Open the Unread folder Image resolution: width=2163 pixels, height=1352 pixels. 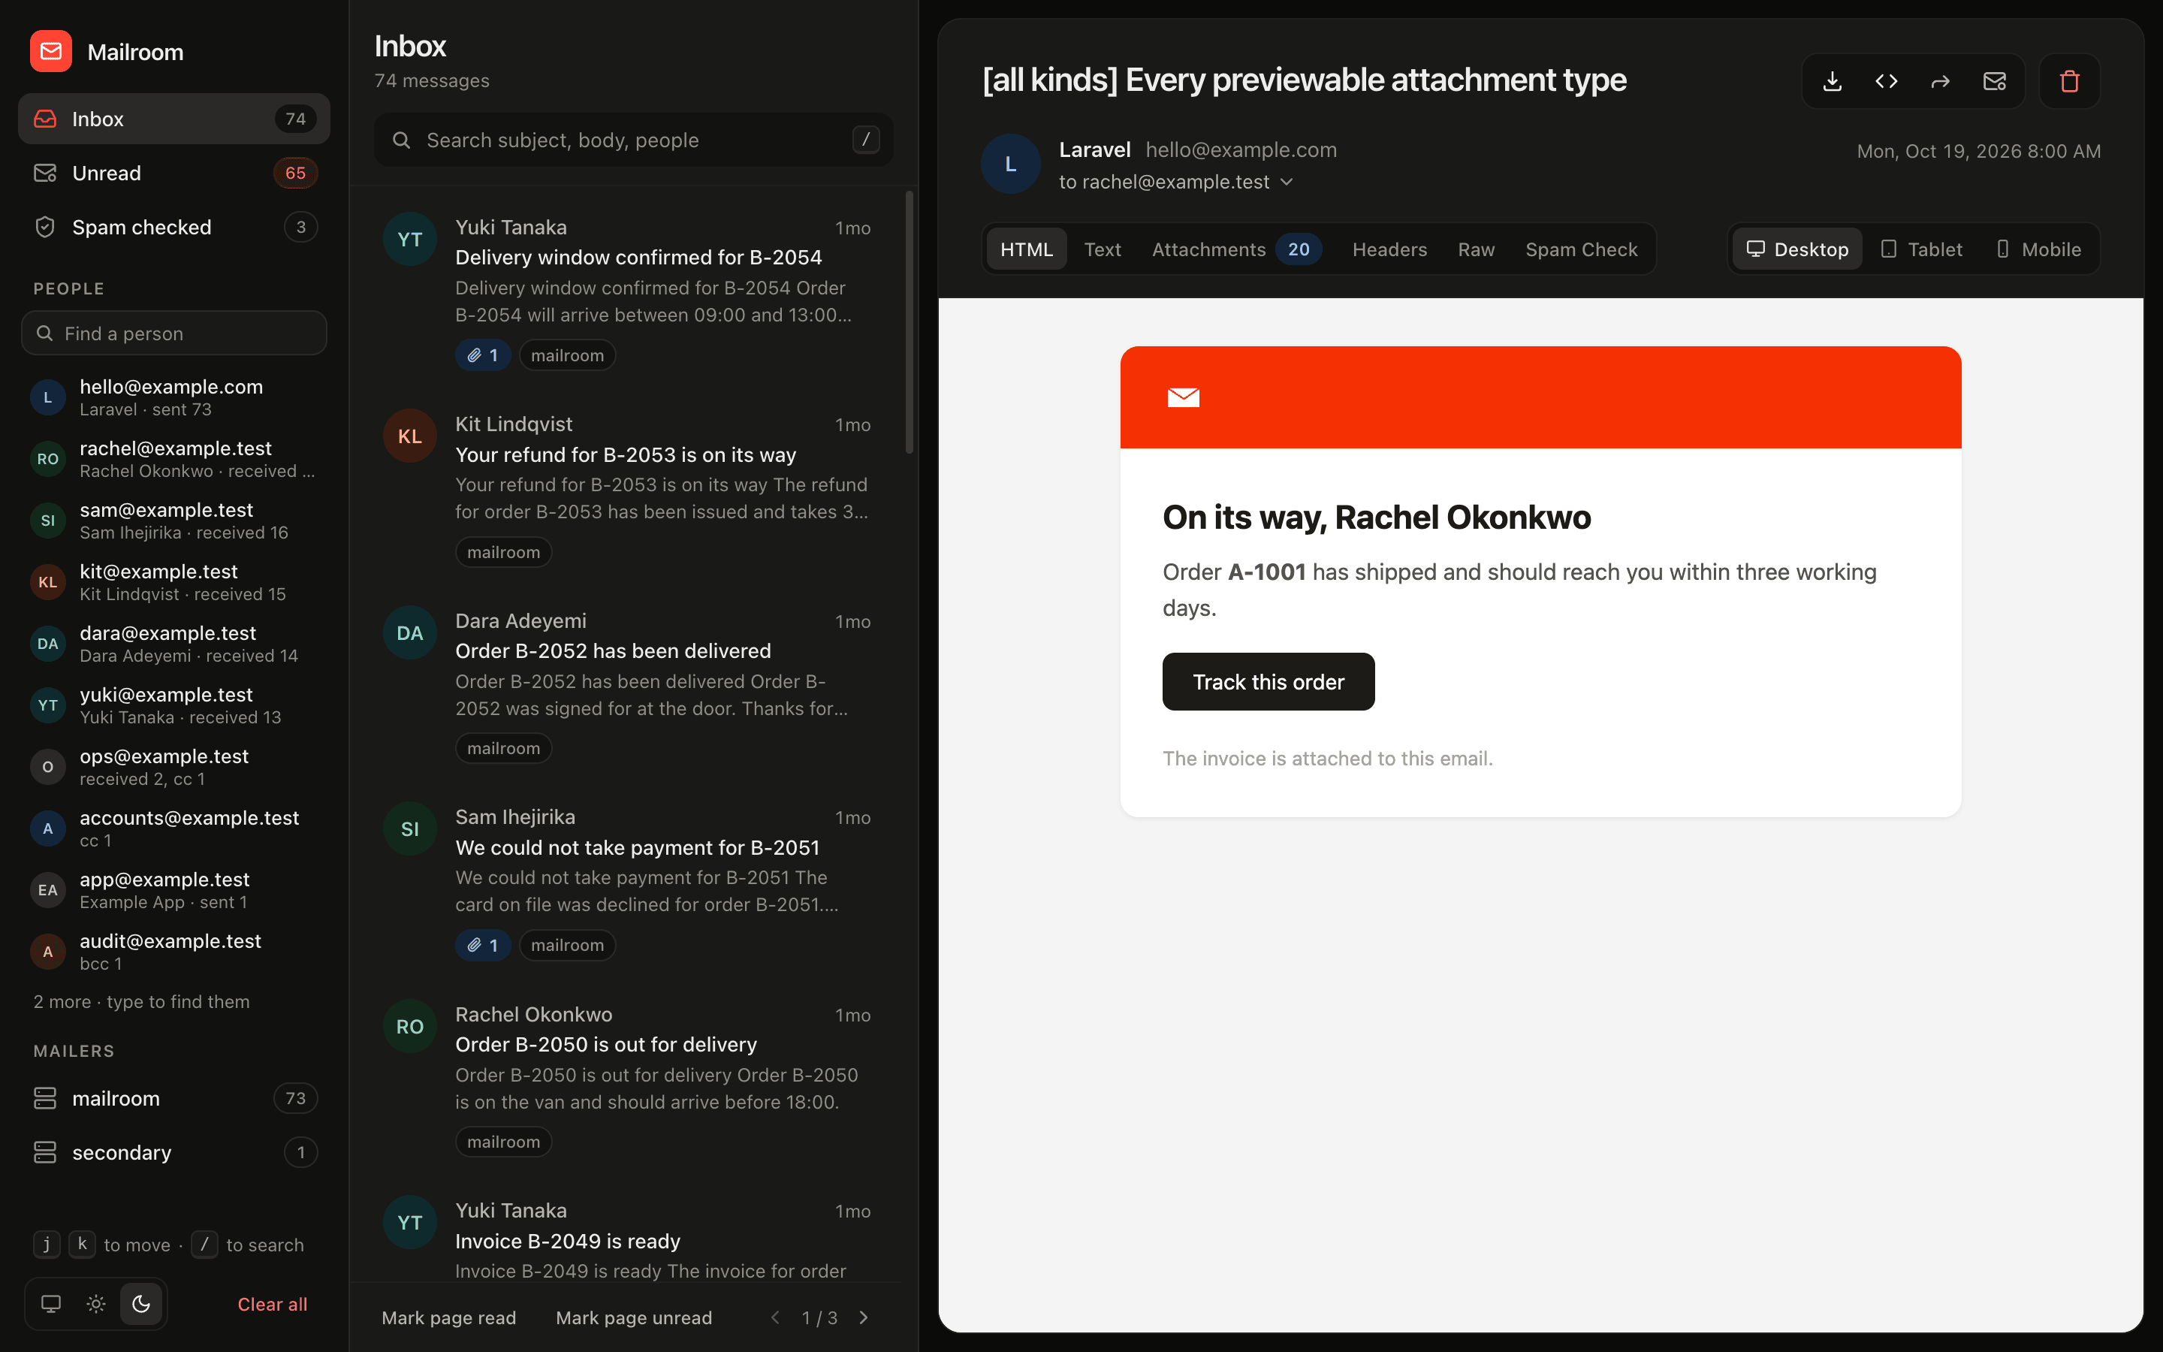coord(174,173)
